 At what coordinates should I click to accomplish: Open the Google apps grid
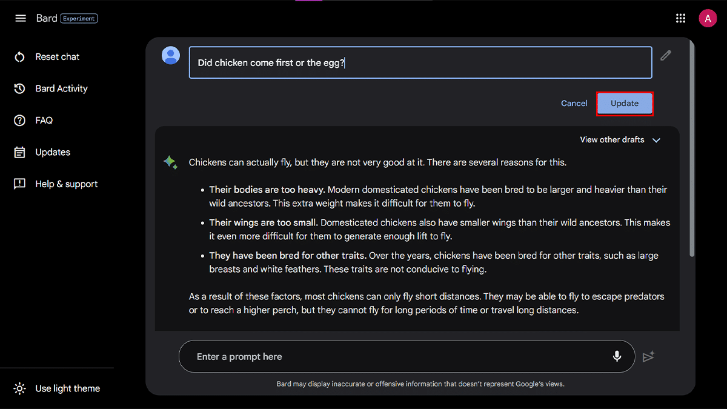(x=680, y=18)
